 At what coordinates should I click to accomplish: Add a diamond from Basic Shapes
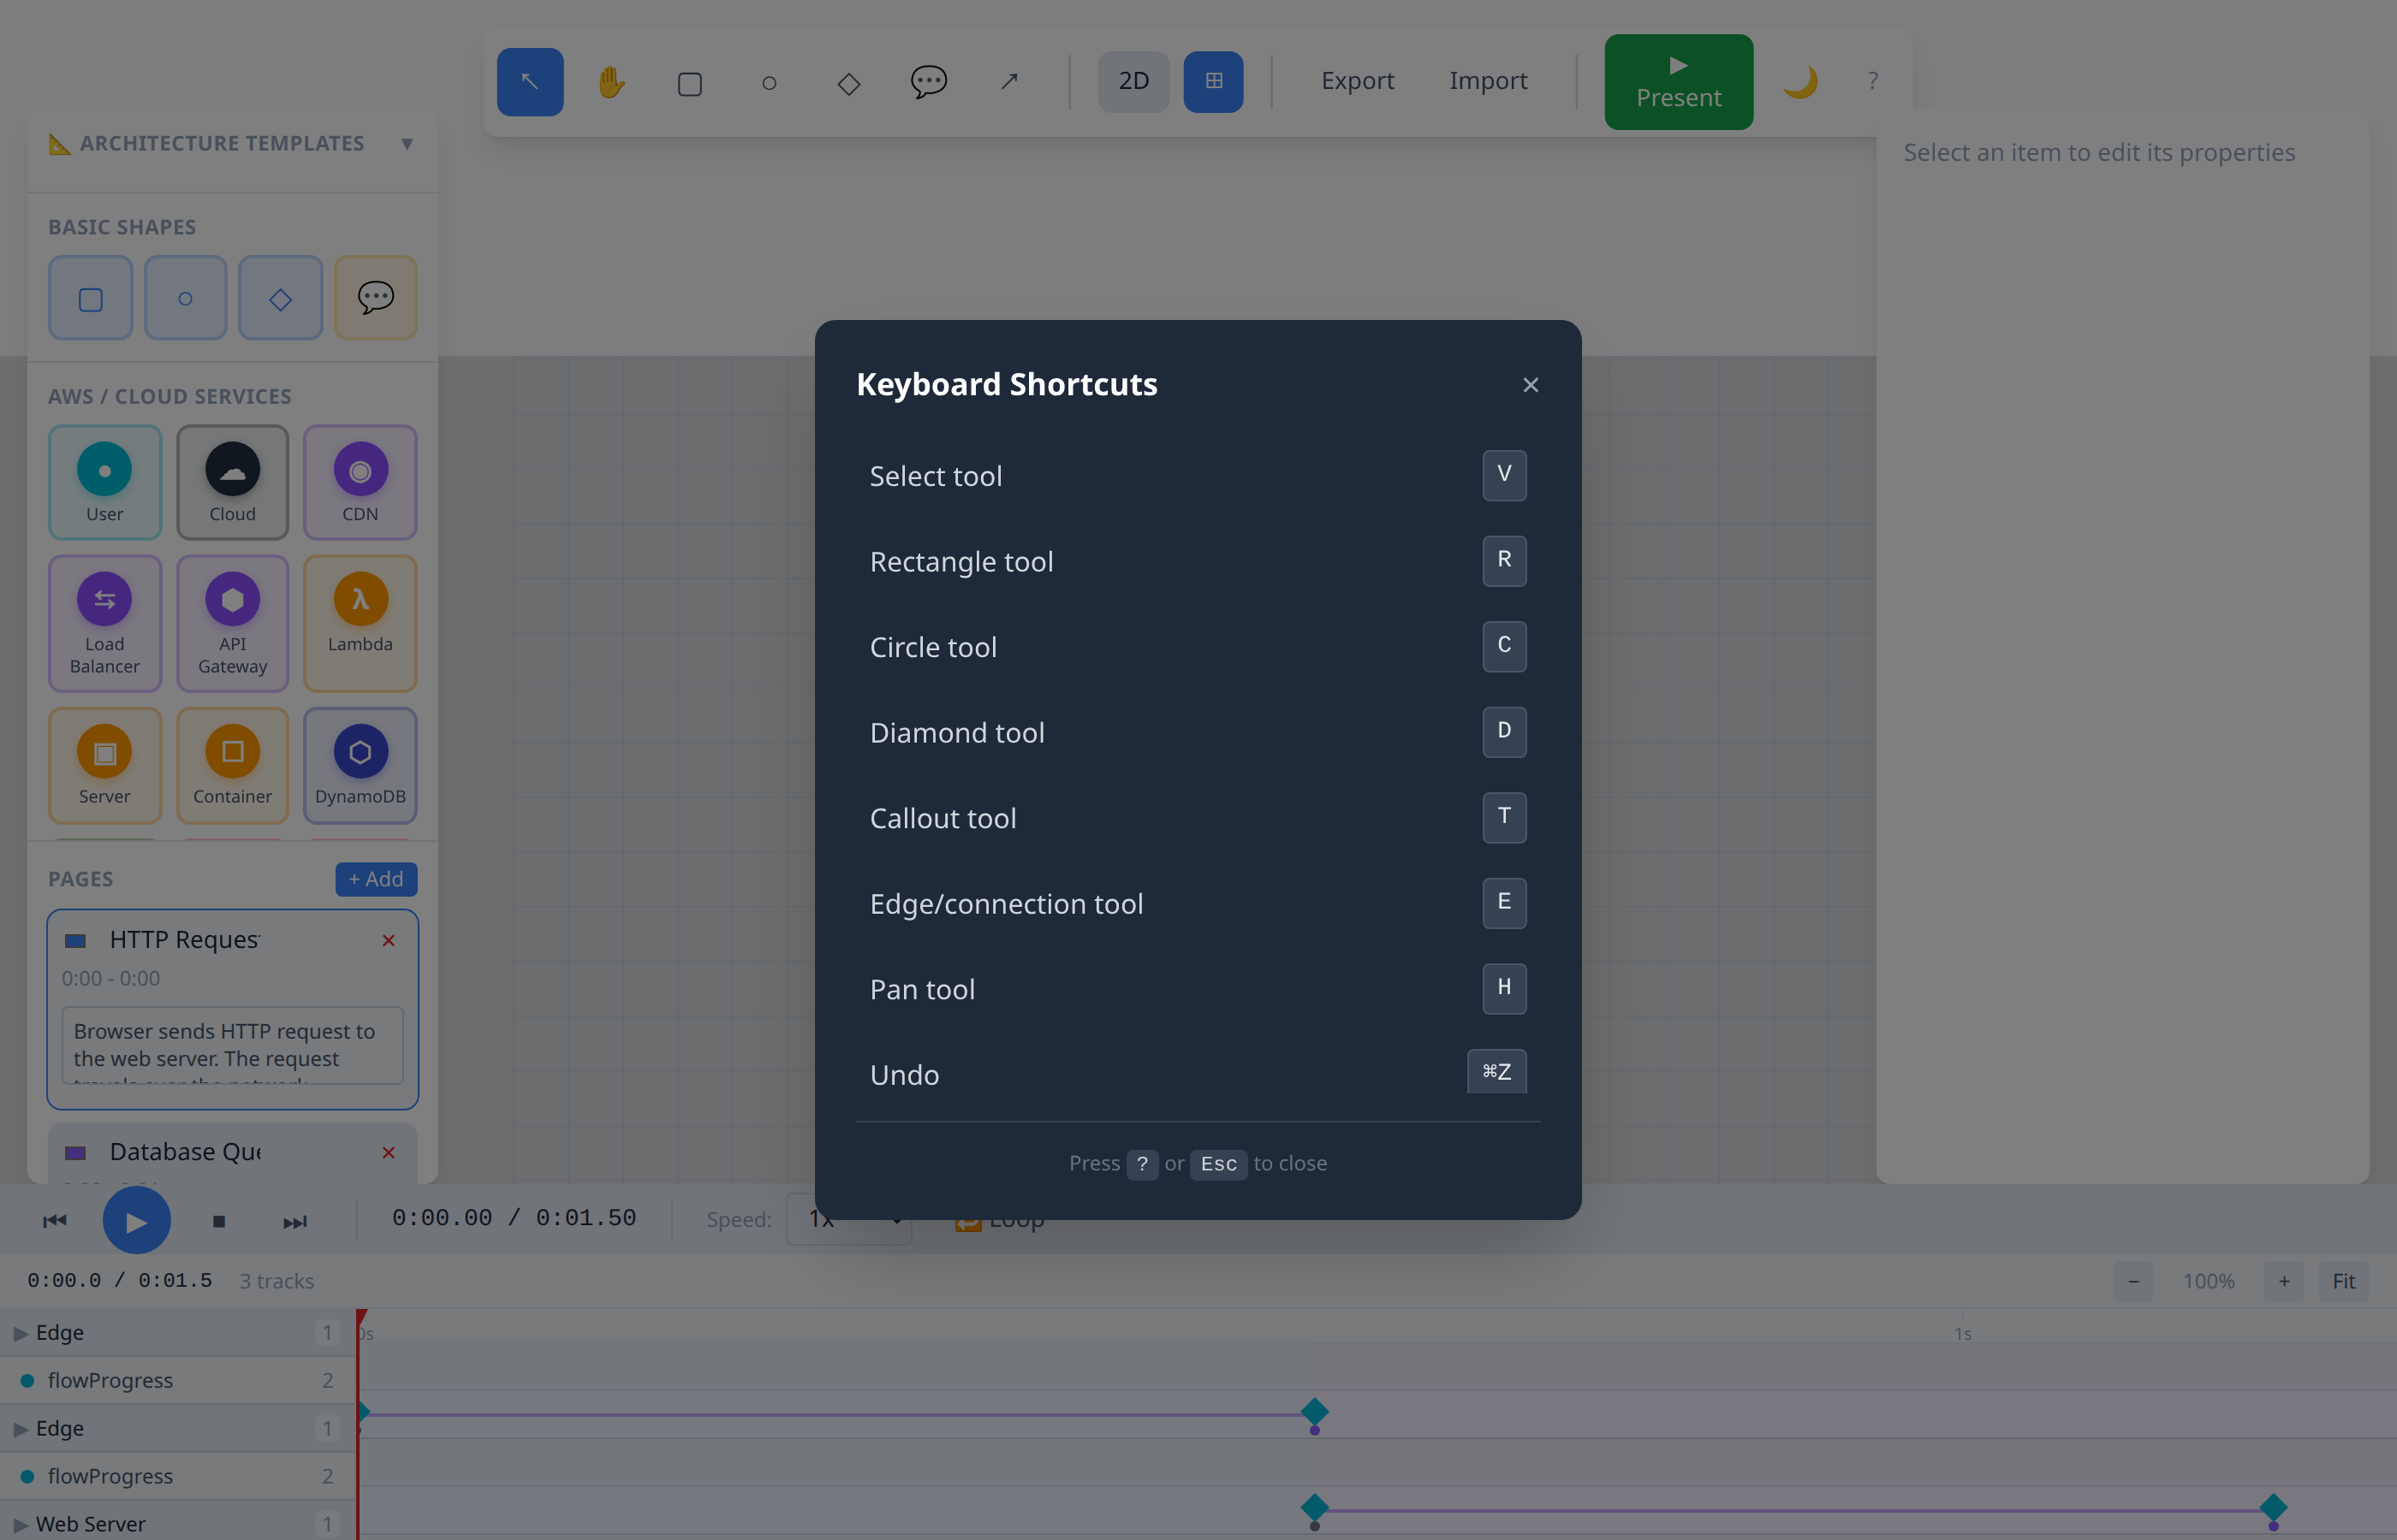click(x=280, y=298)
